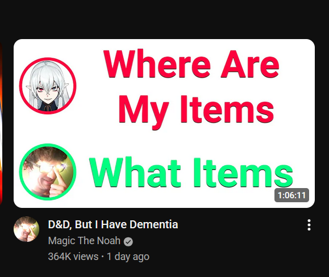Click the Magic The Noah channel avatar
The width and height of the screenshot is (329, 277).
coord(27,229)
